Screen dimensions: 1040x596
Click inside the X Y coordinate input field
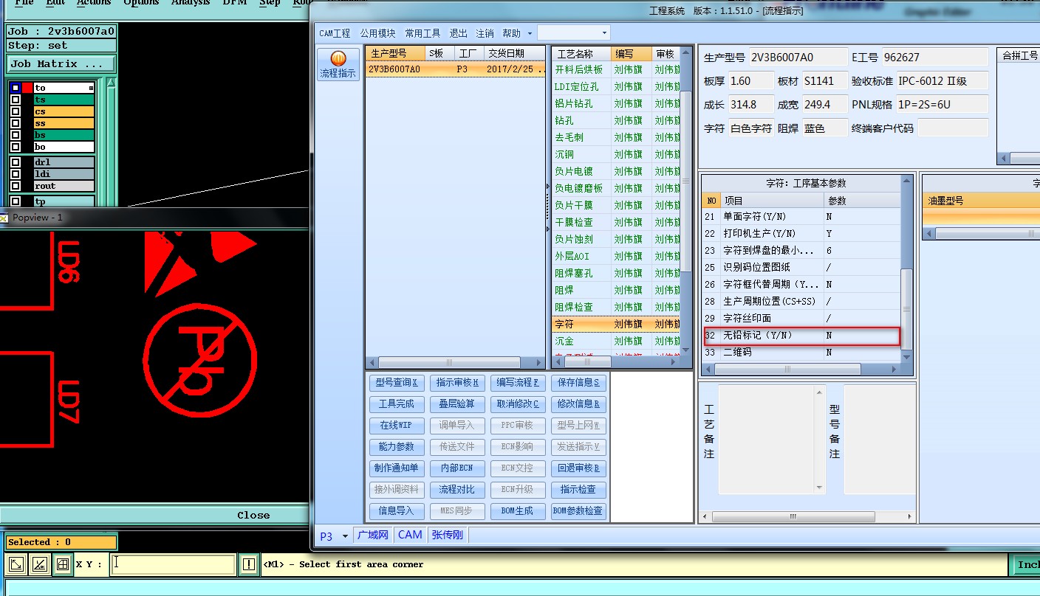[173, 565]
